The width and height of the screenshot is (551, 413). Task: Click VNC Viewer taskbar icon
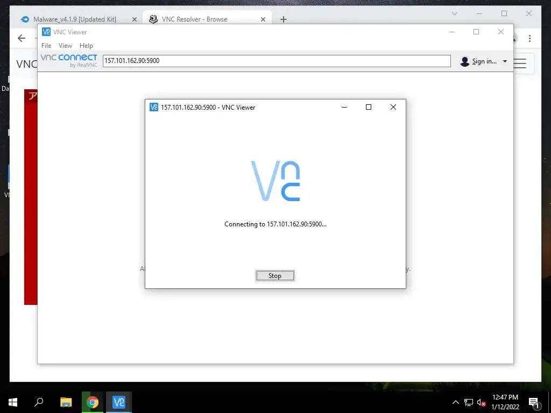[119, 402]
